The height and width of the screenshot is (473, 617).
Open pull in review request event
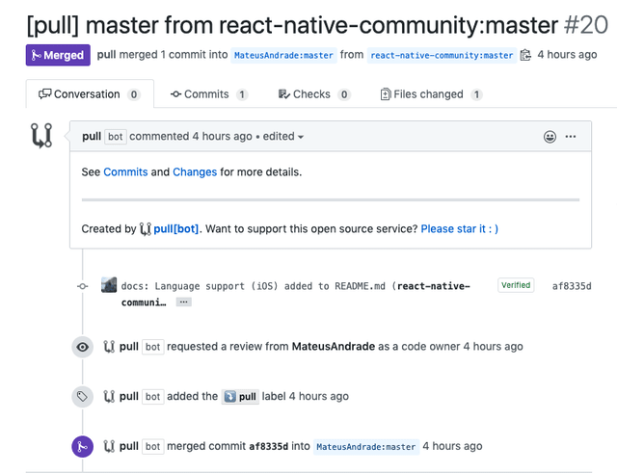coord(129,347)
